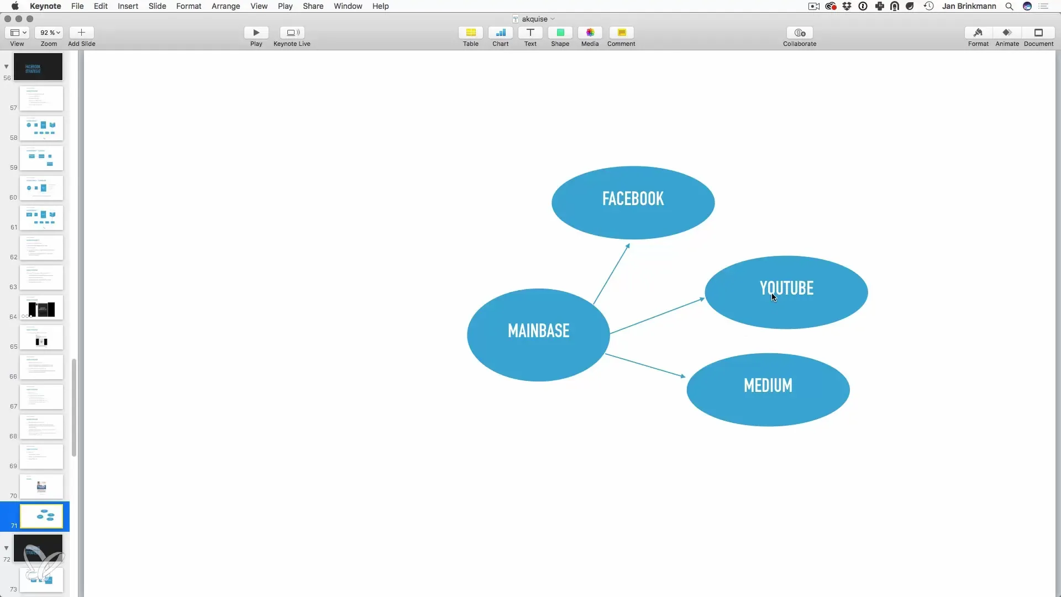Open the View options button
Image resolution: width=1061 pixels, height=597 pixels.
tap(17, 33)
